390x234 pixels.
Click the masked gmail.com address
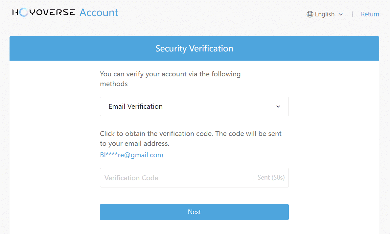(x=131, y=155)
